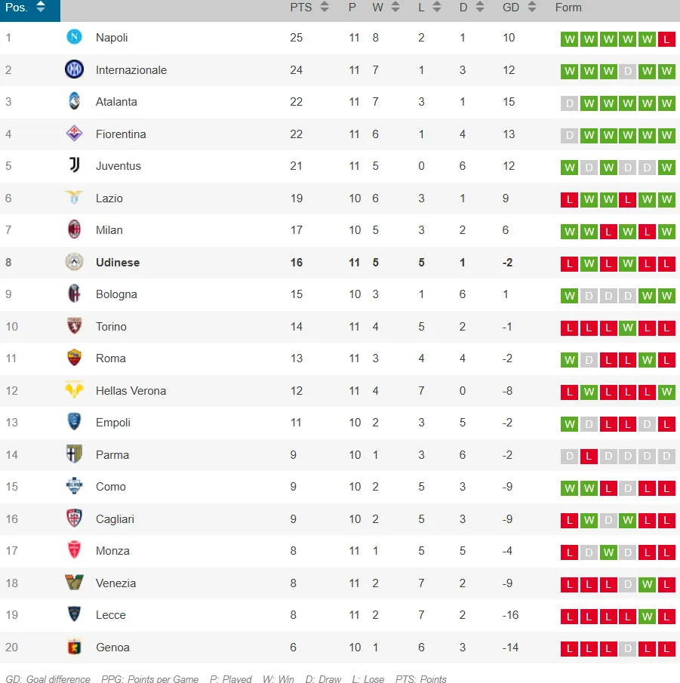Click the Bologna club crest
The width and height of the screenshot is (680, 683).
[74, 294]
